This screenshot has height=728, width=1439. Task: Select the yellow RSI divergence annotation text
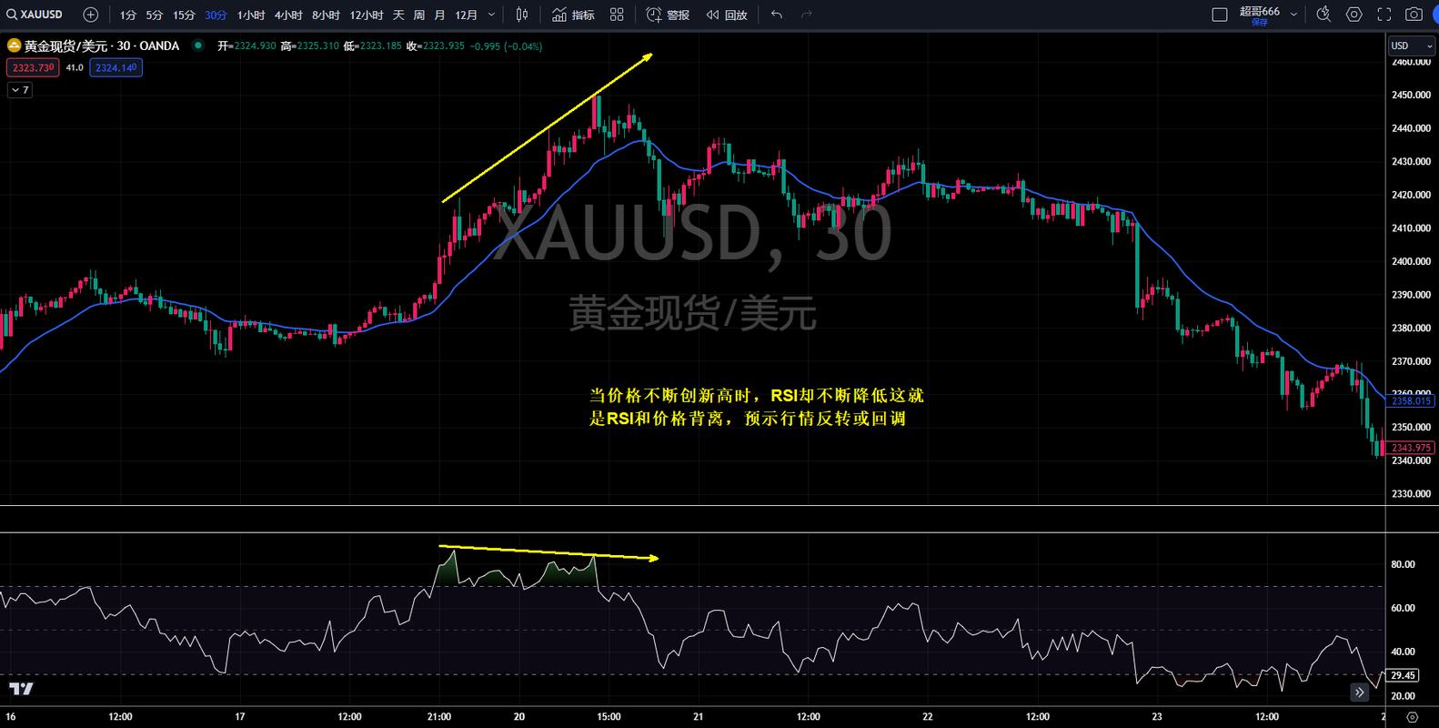click(x=756, y=408)
